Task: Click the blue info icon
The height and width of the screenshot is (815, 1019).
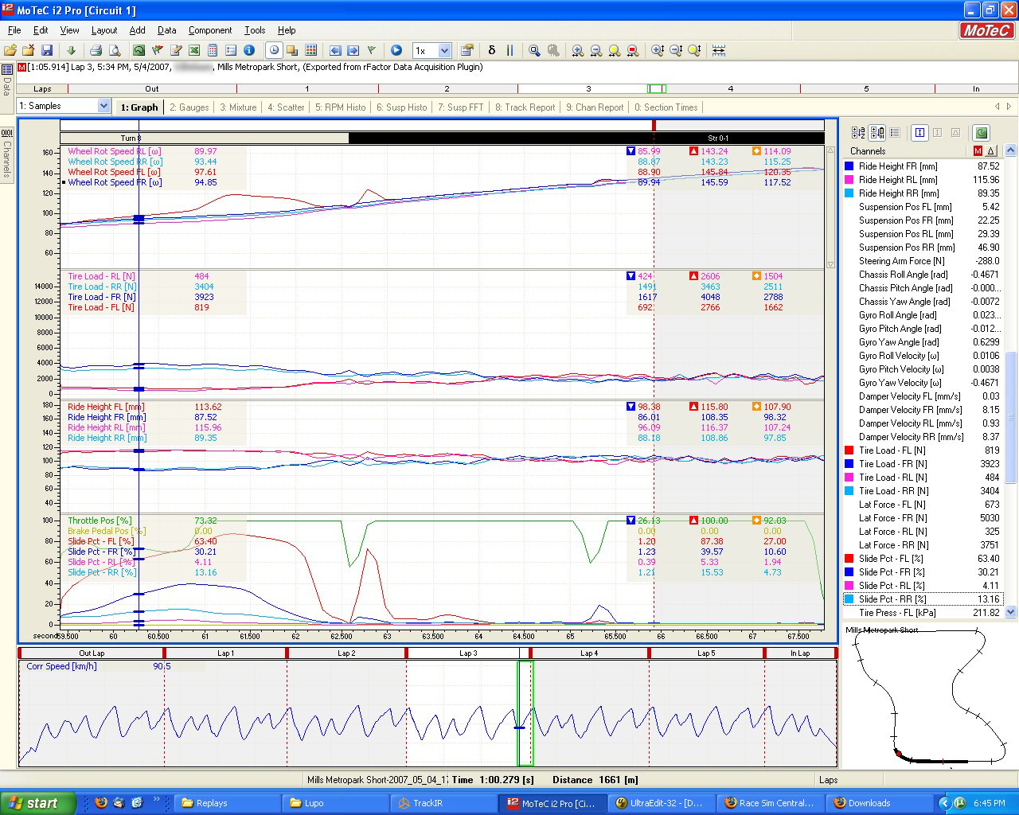Action: click(x=249, y=50)
